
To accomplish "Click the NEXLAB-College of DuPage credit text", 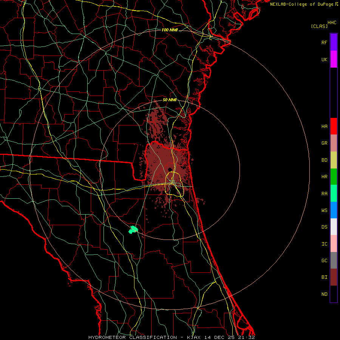I will point(301,4).
